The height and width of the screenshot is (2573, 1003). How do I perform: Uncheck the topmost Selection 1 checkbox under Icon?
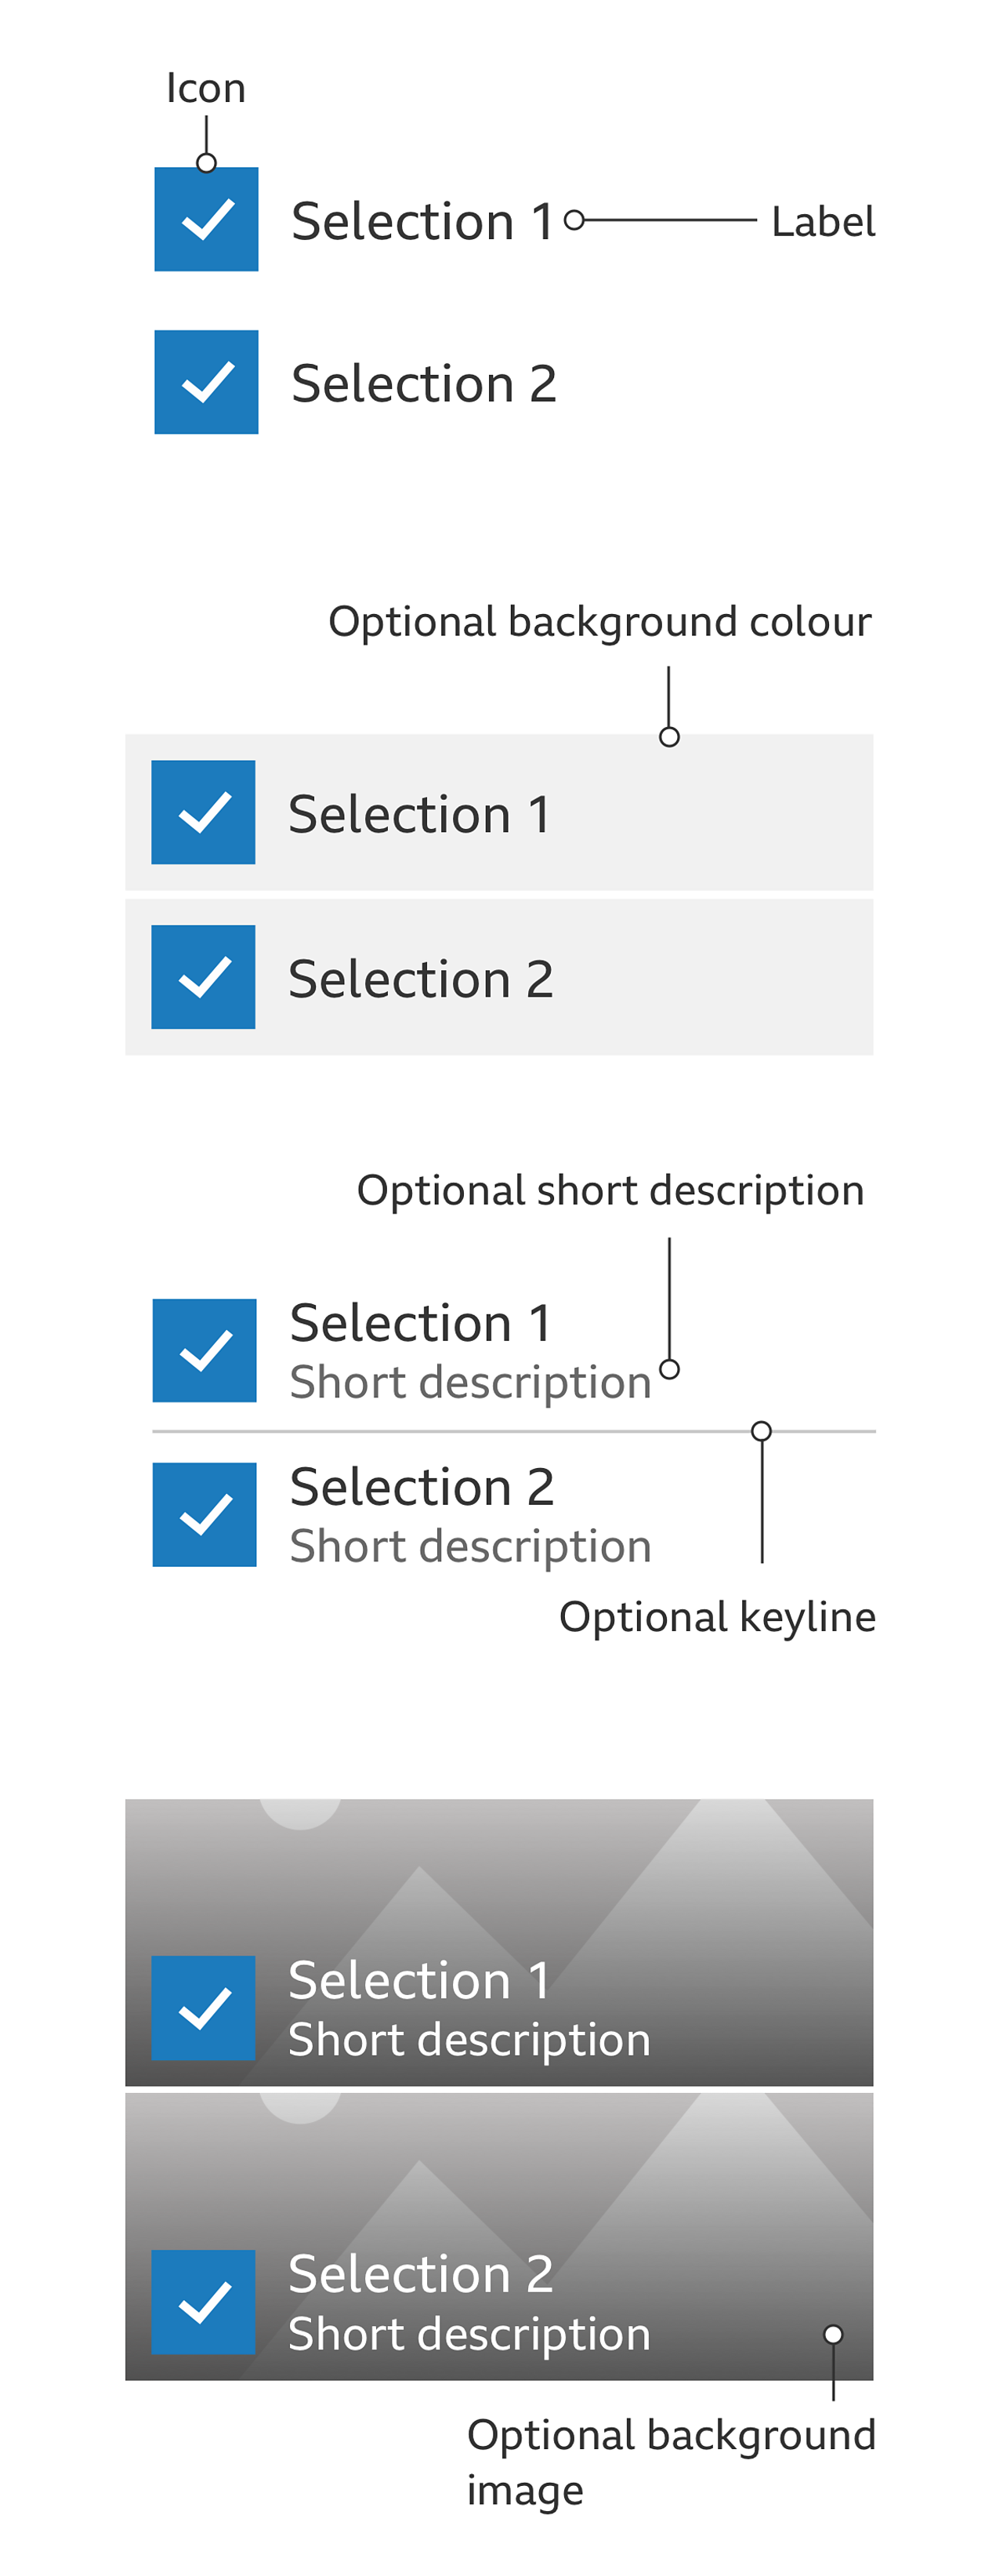tap(205, 219)
